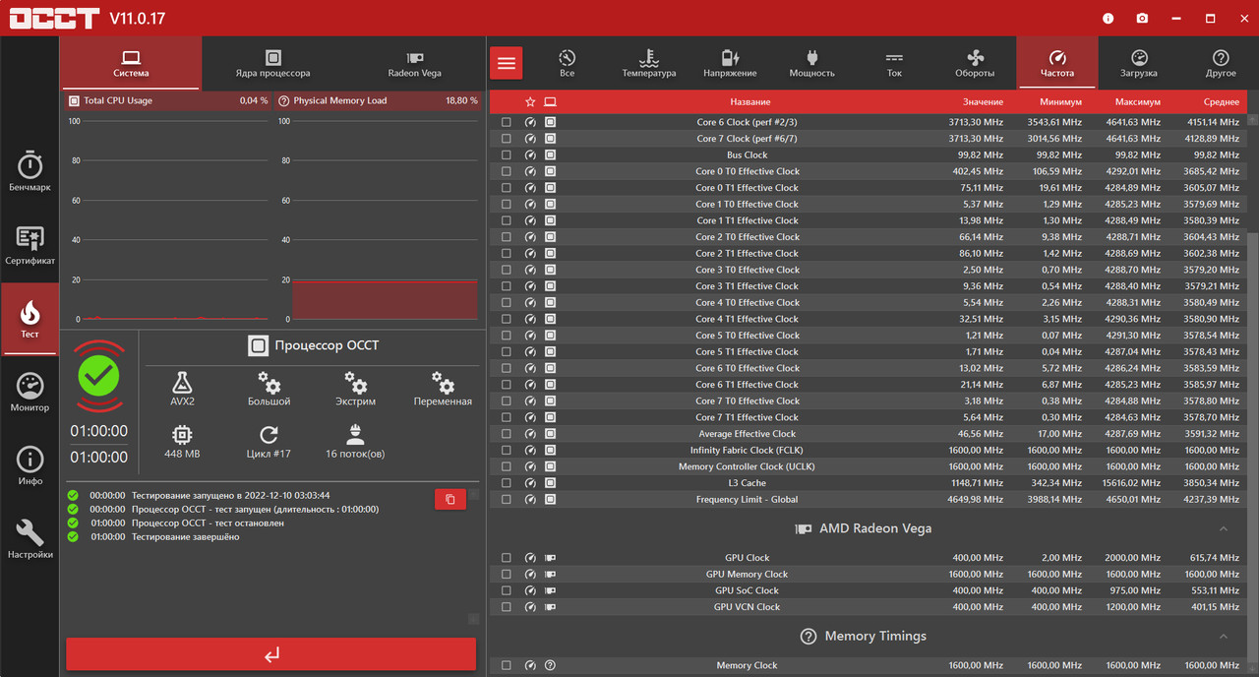The height and width of the screenshot is (677, 1259).
Task: Tick the Frequency Limit - Global checkbox
Action: click(507, 499)
